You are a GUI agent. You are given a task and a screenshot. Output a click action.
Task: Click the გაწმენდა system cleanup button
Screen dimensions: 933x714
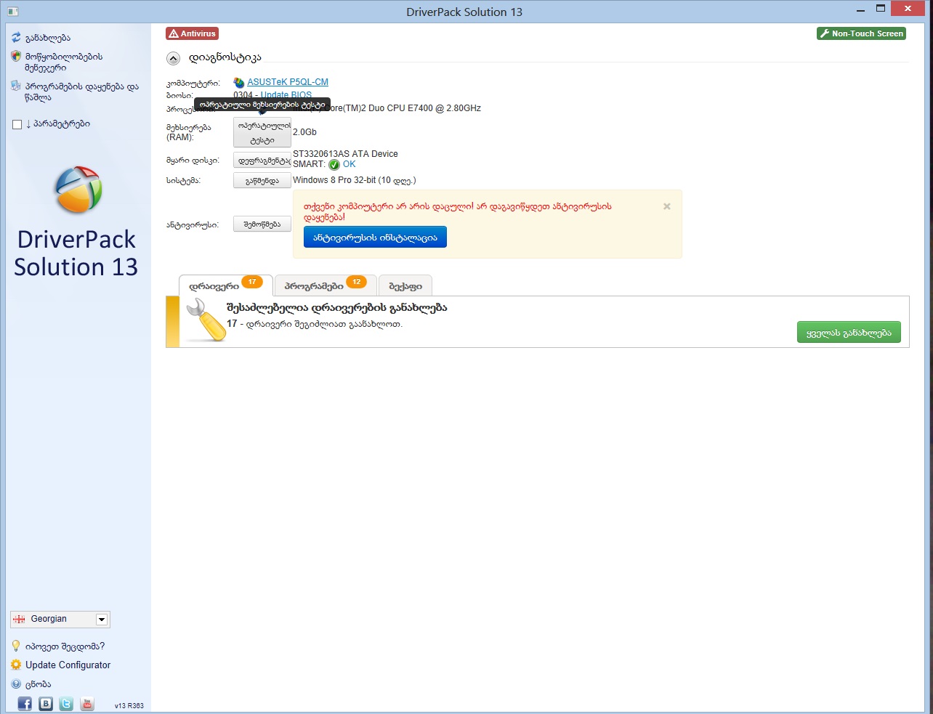(x=262, y=181)
